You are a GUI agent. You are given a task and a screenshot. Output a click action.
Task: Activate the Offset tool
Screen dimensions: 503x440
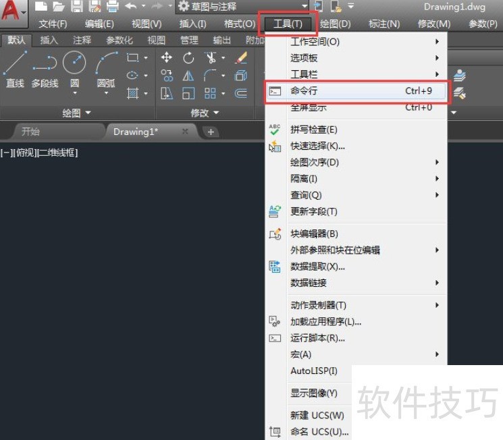tap(241, 93)
